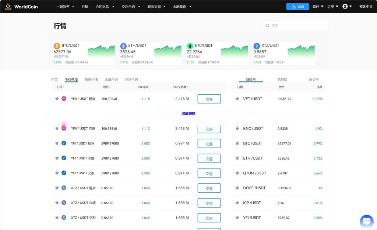Star the XTZ / USDT 永續 row
Image resolution: width=377 pixels, height=230 pixels.
[x=57, y=202]
